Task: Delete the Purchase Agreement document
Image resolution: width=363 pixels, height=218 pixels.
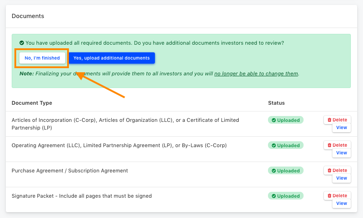Action: click(337, 171)
